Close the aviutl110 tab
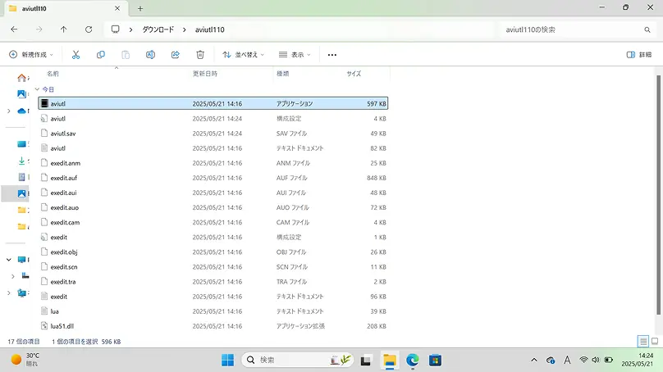This screenshot has width=663, height=372. [x=117, y=8]
